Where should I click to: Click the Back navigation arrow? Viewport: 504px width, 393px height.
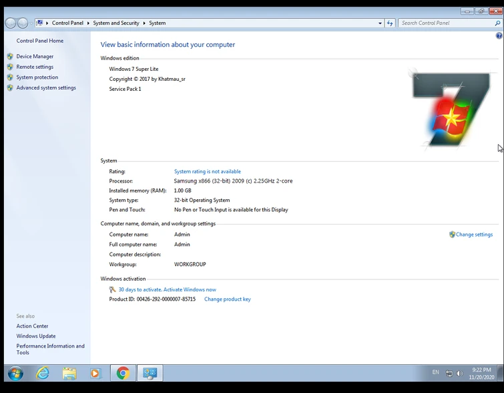[x=11, y=23]
